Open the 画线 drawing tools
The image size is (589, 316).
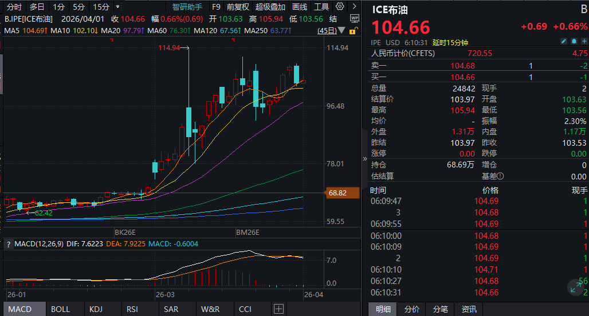(x=300, y=7)
